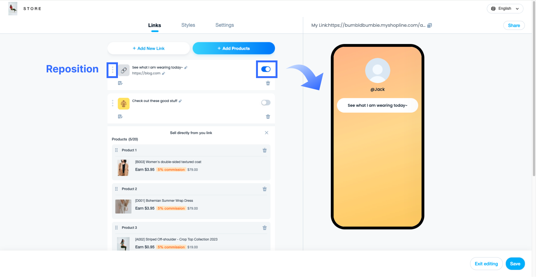Screen dimensions: 536x277
Task: Click the drag handle for Product 3
Action: (x=116, y=228)
